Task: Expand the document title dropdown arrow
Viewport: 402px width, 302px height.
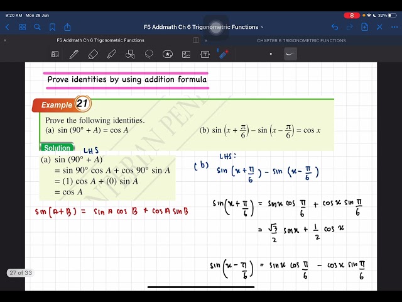Action: point(262,27)
